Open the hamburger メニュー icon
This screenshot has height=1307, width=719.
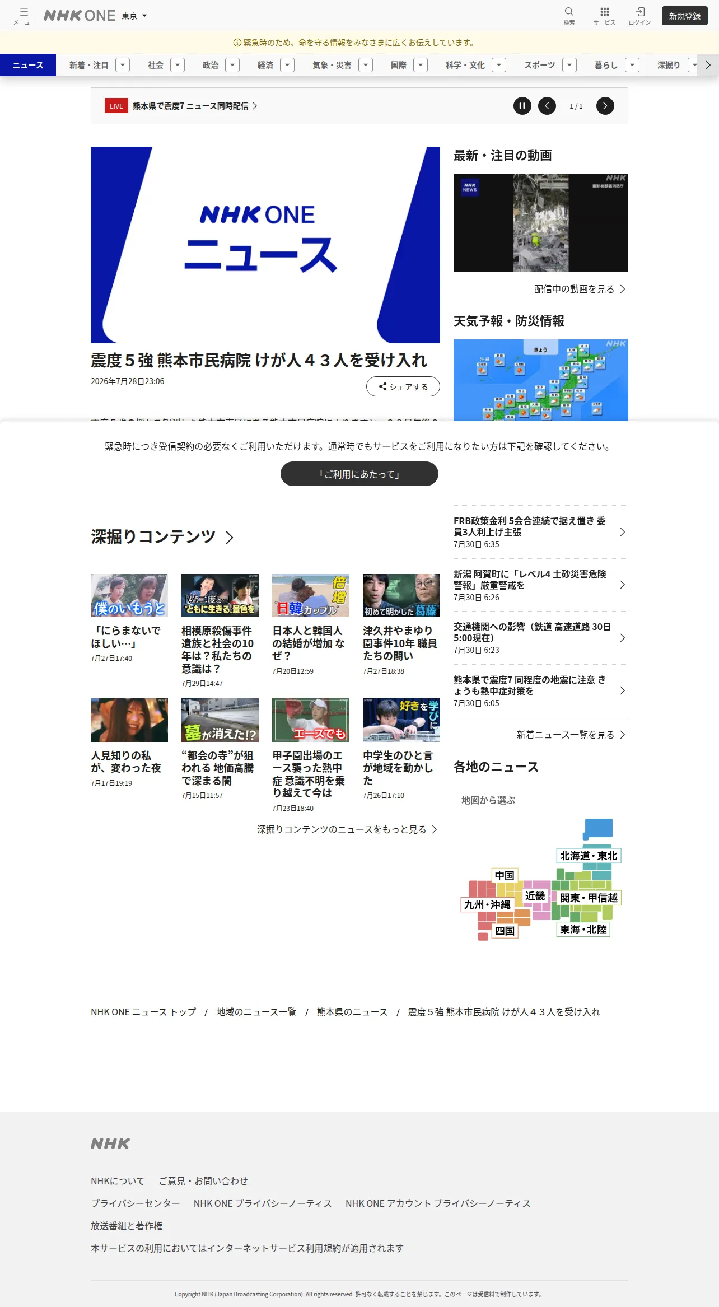[x=24, y=16]
